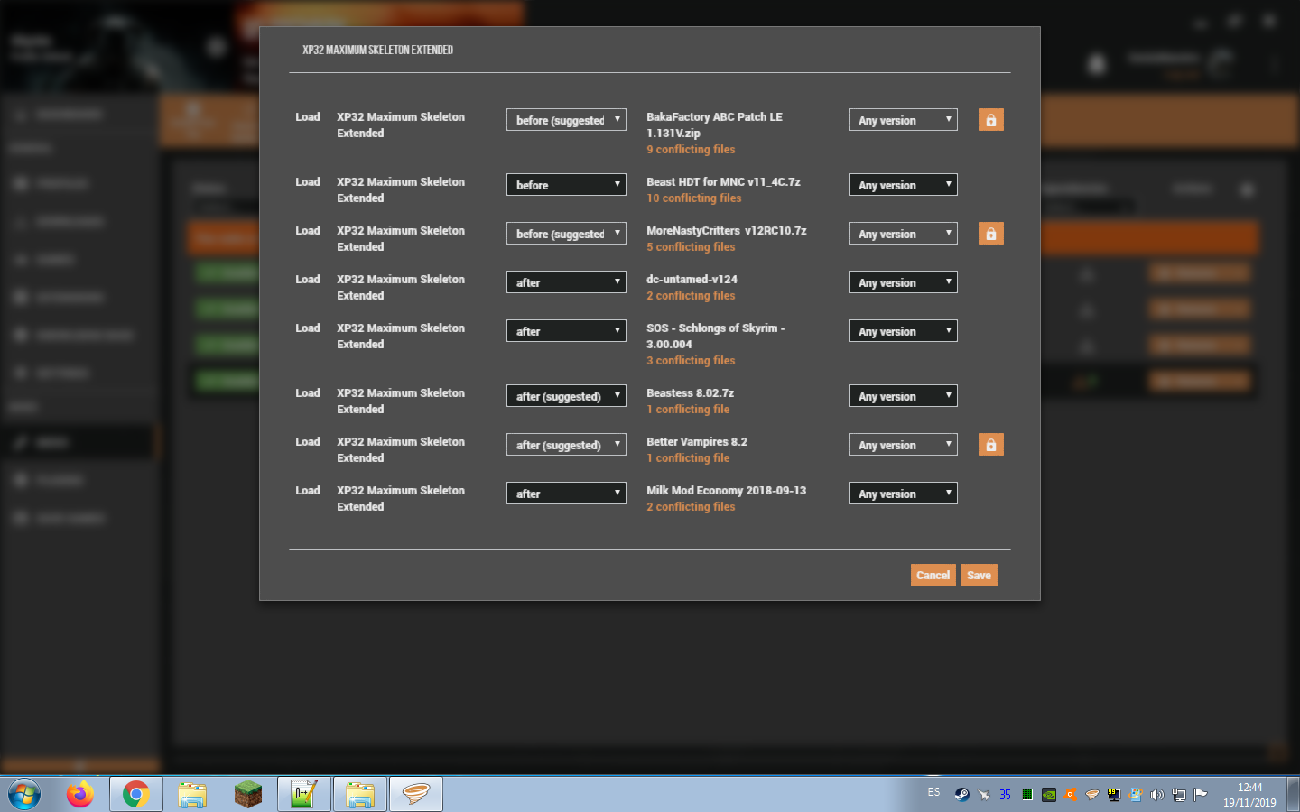Open the Any version dropdown for SOS - Schlongs of Skyrim
Screen dimensions: 1300x812
[903, 331]
